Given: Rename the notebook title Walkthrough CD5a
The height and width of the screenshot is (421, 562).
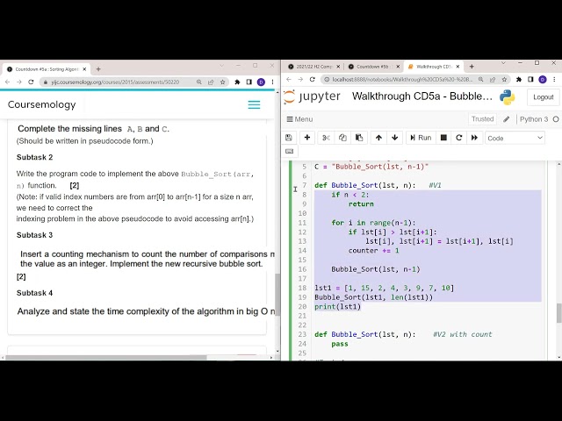Looking at the screenshot, I should 422,96.
